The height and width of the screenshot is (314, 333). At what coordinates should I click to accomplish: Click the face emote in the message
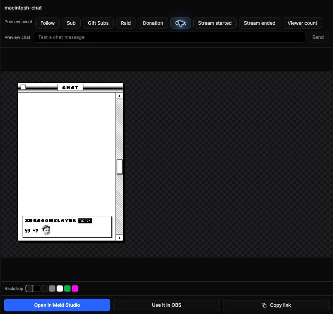click(x=46, y=230)
